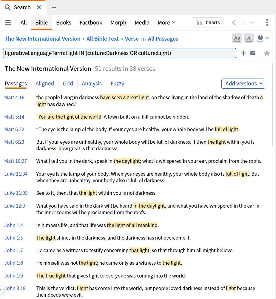Open a new tab next to Search

click(x=54, y=7)
